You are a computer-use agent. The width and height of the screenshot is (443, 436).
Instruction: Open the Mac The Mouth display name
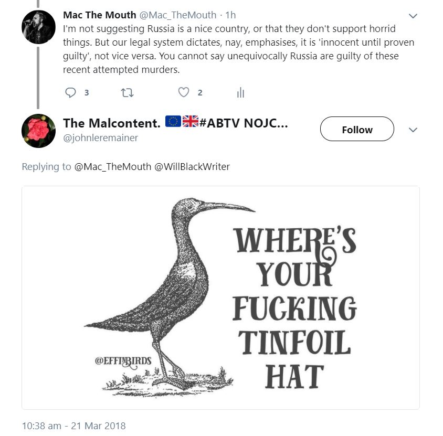(x=99, y=15)
